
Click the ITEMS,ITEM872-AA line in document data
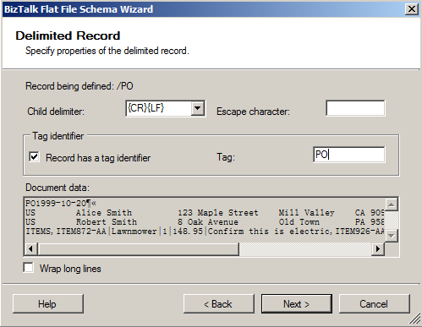click(205, 232)
